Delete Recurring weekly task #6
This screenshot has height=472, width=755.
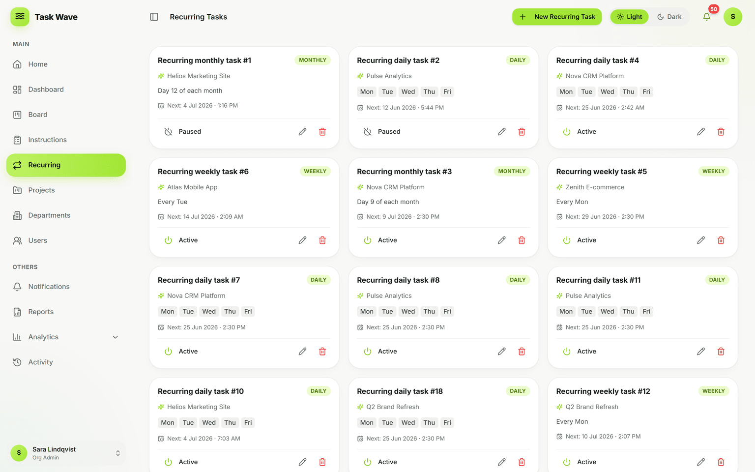click(x=322, y=240)
